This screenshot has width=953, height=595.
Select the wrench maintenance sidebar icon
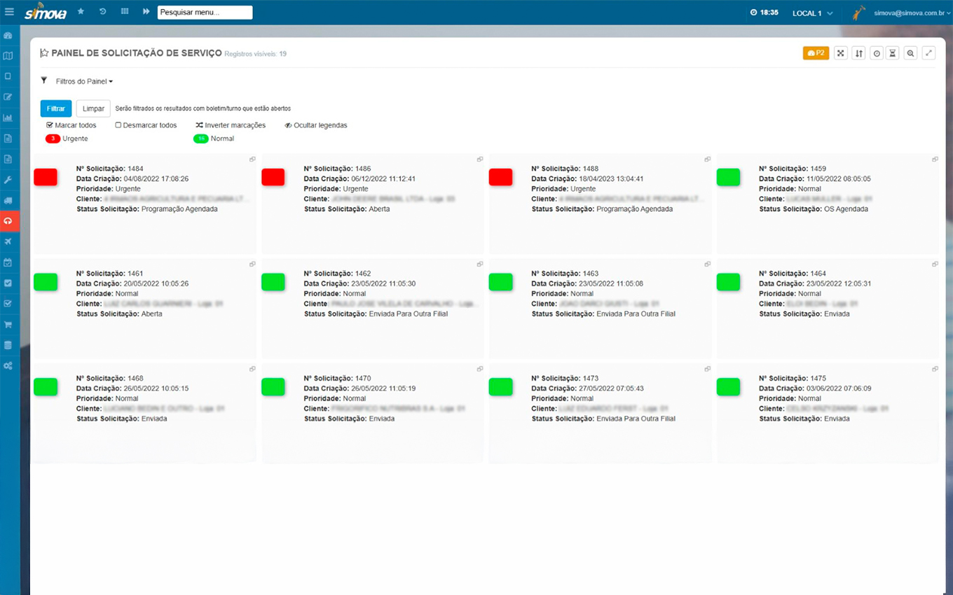8,180
